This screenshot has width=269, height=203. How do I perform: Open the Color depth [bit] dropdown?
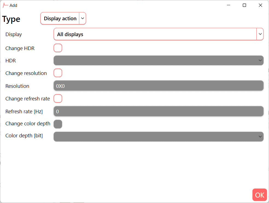[159, 137]
